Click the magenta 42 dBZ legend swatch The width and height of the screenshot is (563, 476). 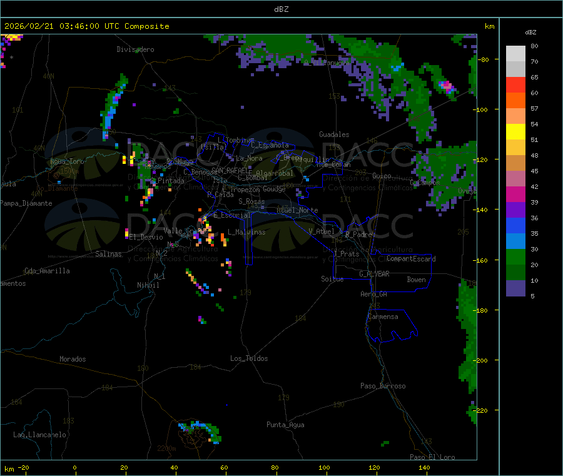(x=515, y=194)
